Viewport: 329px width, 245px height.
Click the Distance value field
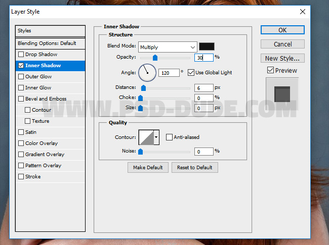tap(204, 88)
